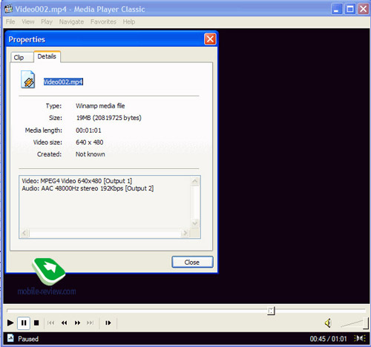Click the Close button in Properties dialog
The image size is (371, 347).
(x=192, y=262)
